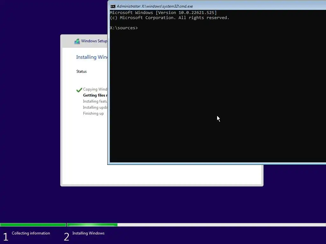Click the cmd.exe icon in the title bar

(113, 6)
